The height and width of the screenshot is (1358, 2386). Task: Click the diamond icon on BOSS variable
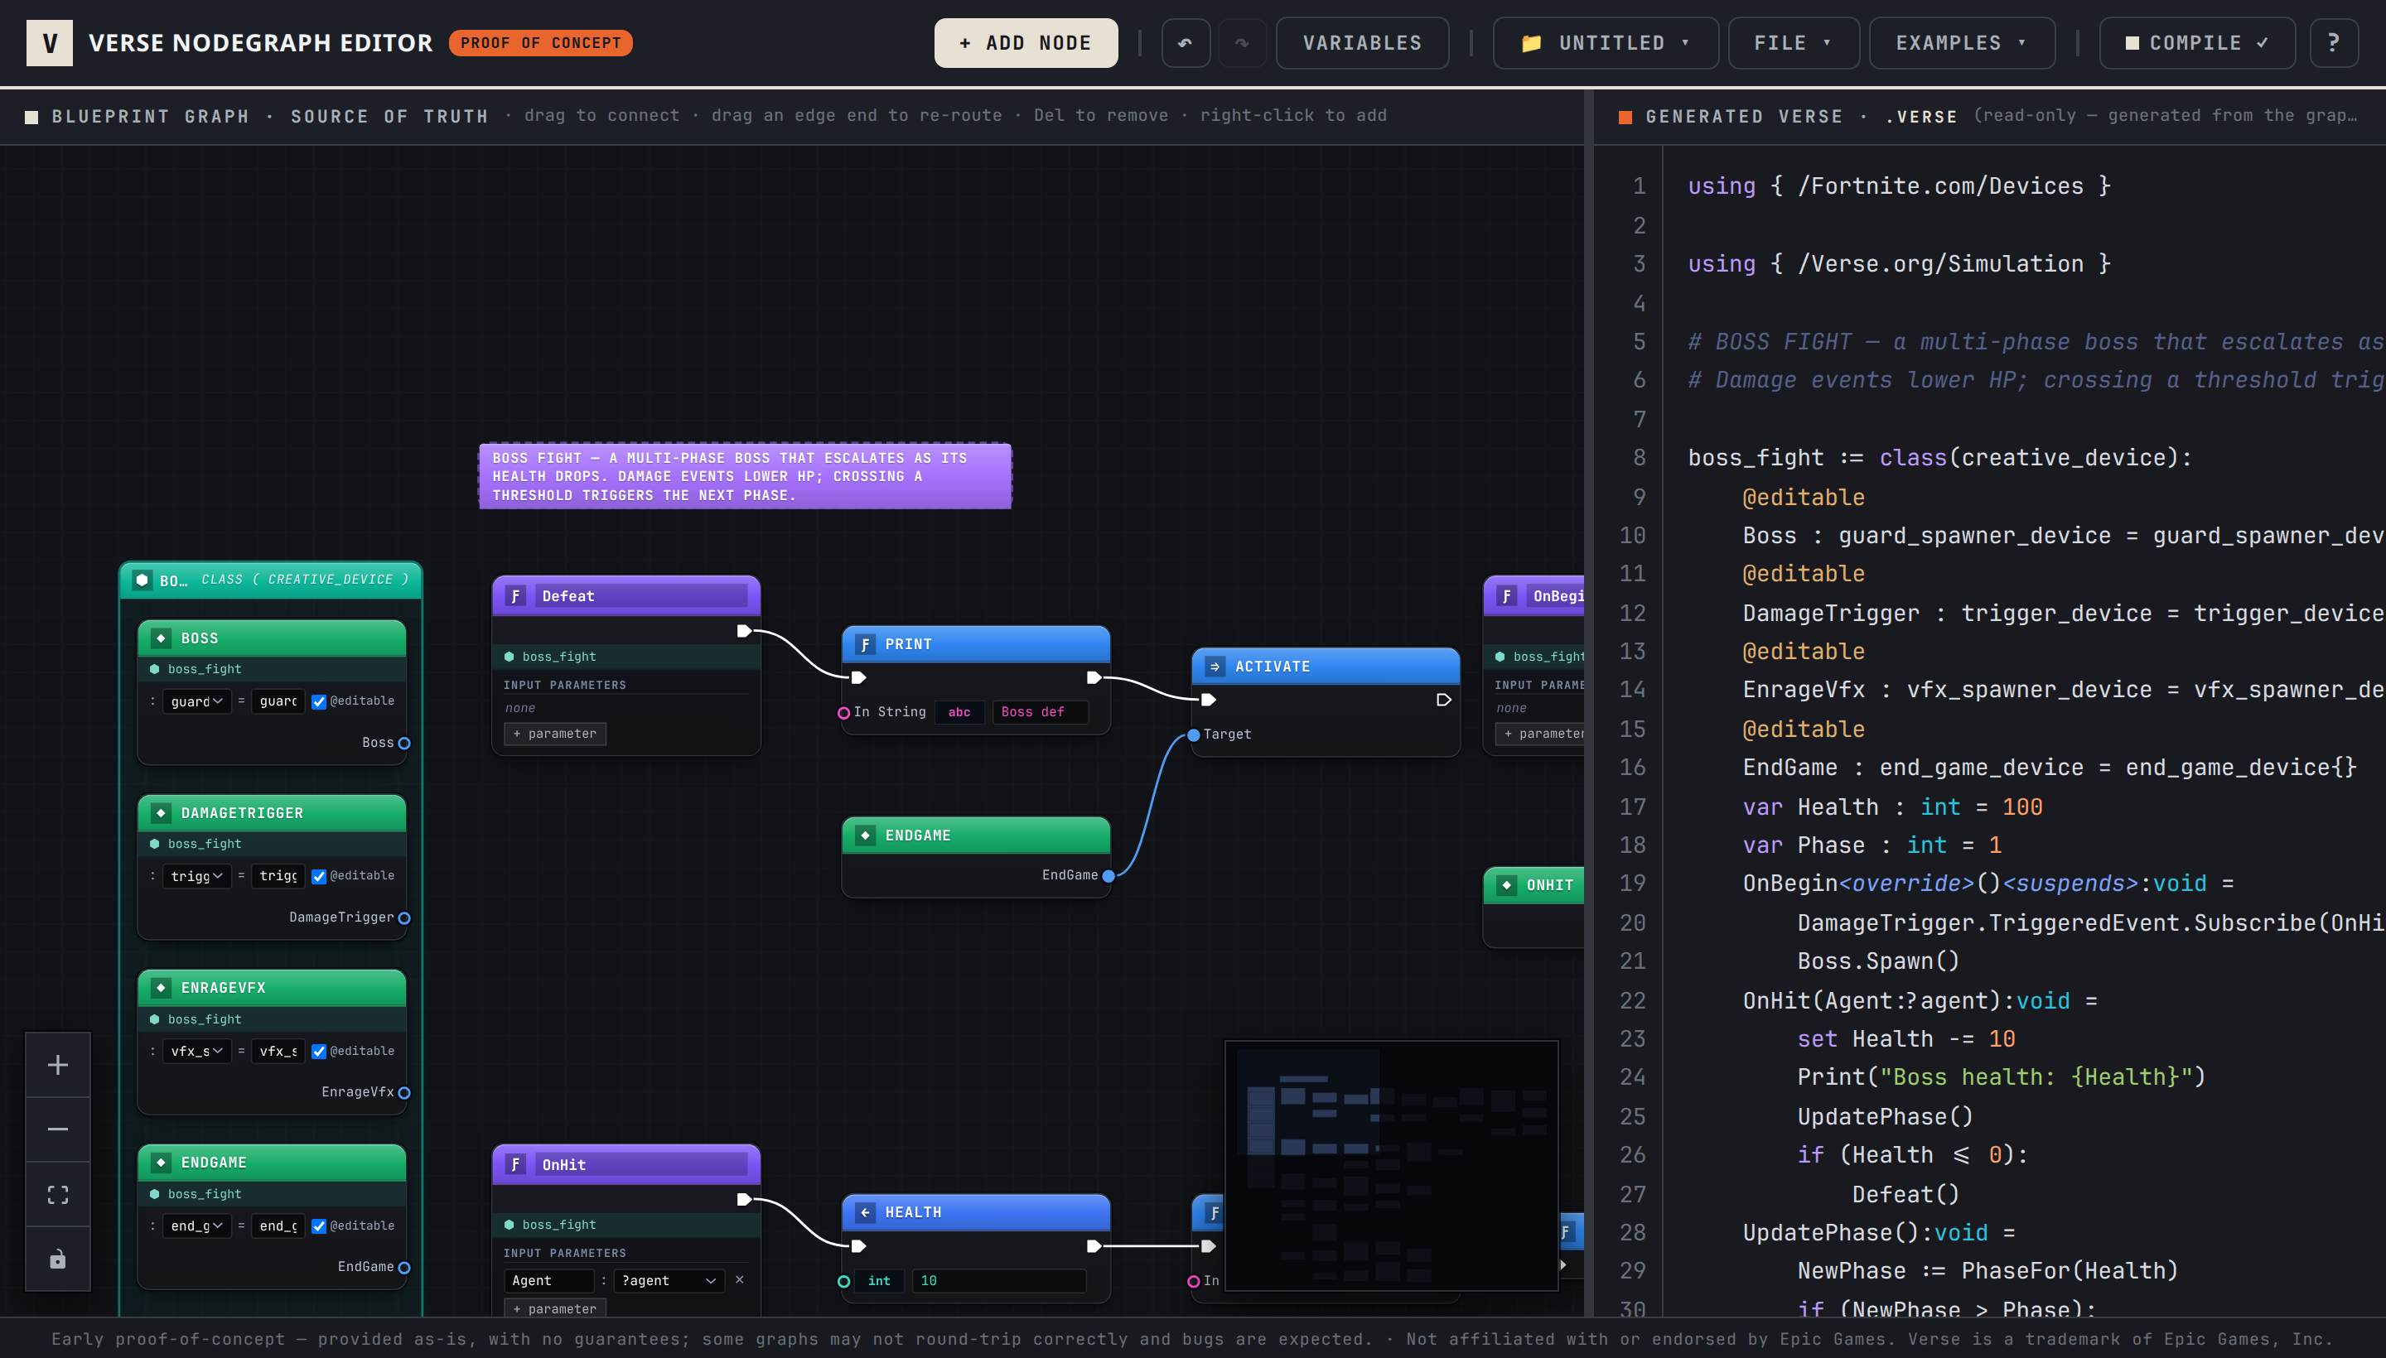(162, 638)
